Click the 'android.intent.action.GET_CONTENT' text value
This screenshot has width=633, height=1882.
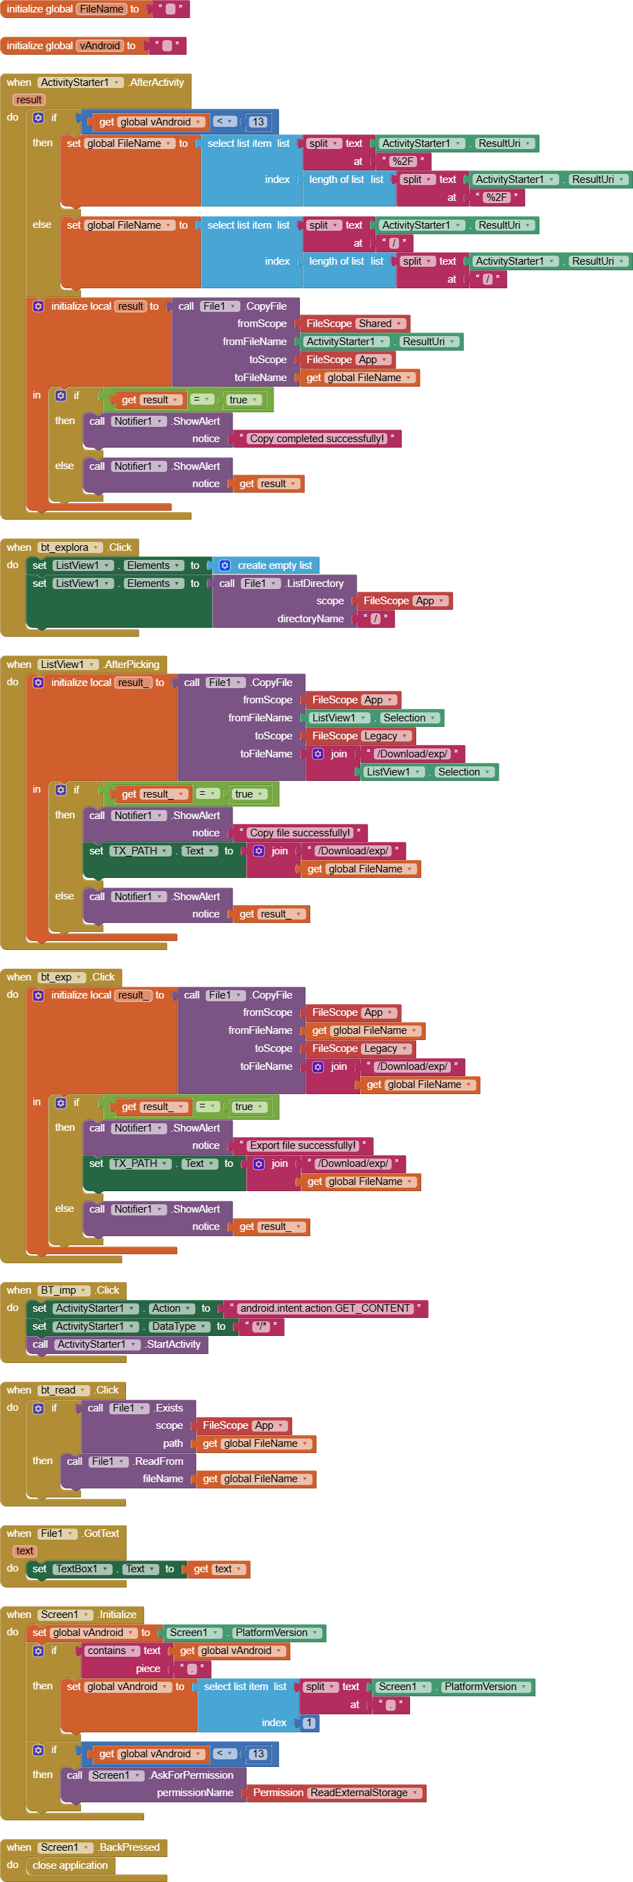pos(325,1308)
